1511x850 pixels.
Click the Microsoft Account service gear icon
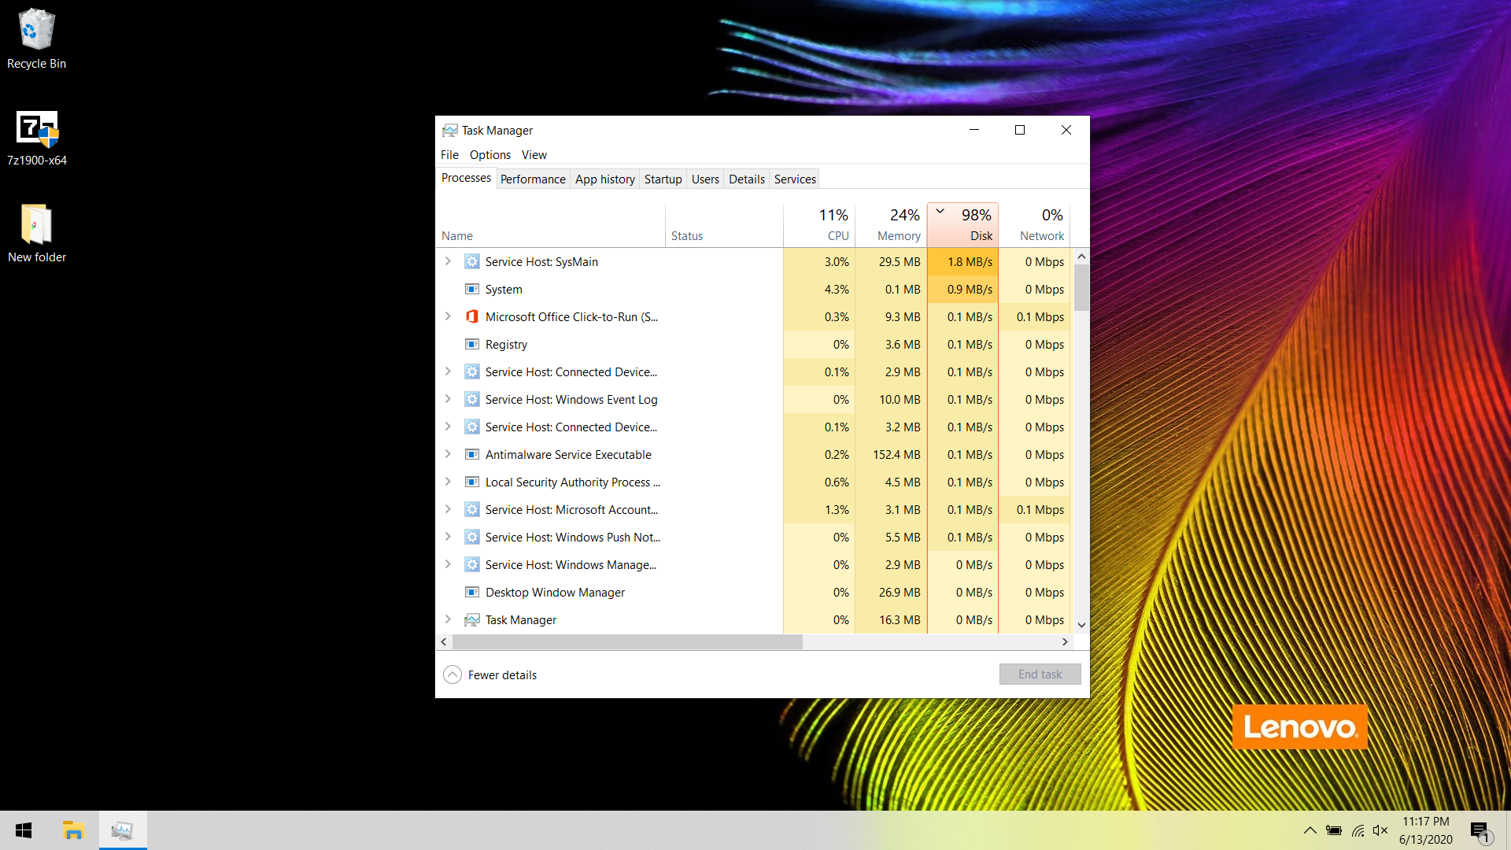coord(471,510)
